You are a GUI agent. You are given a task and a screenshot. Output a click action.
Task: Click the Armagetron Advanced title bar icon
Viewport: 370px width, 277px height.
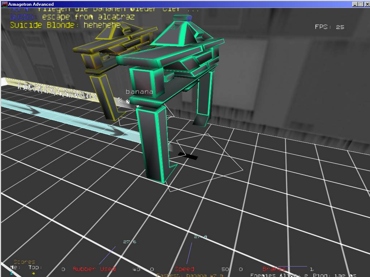point(5,4)
